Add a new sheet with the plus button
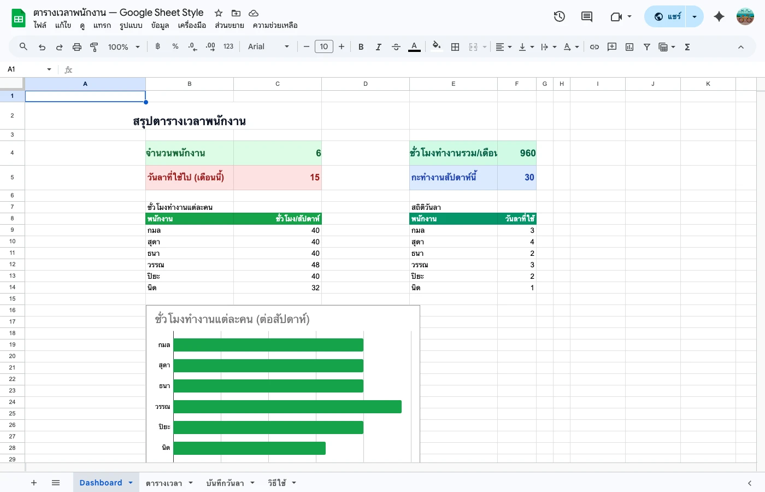Viewport: 765px width, 492px height. pos(34,483)
